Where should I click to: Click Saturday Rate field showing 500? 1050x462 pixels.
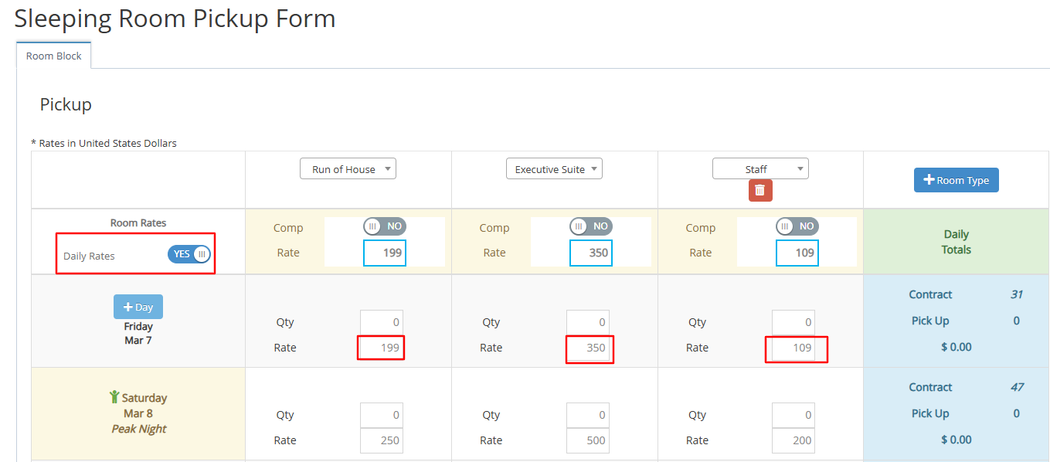pos(587,440)
